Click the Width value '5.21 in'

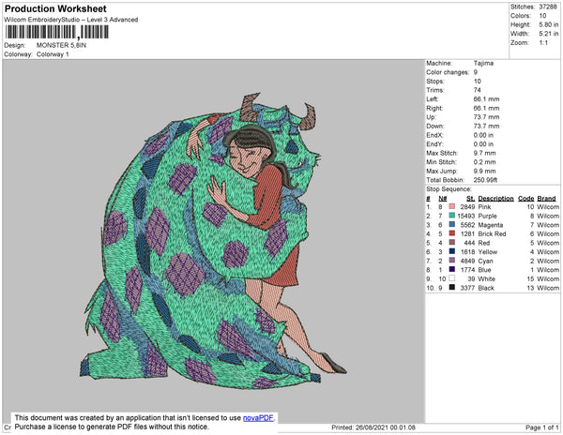[549, 34]
